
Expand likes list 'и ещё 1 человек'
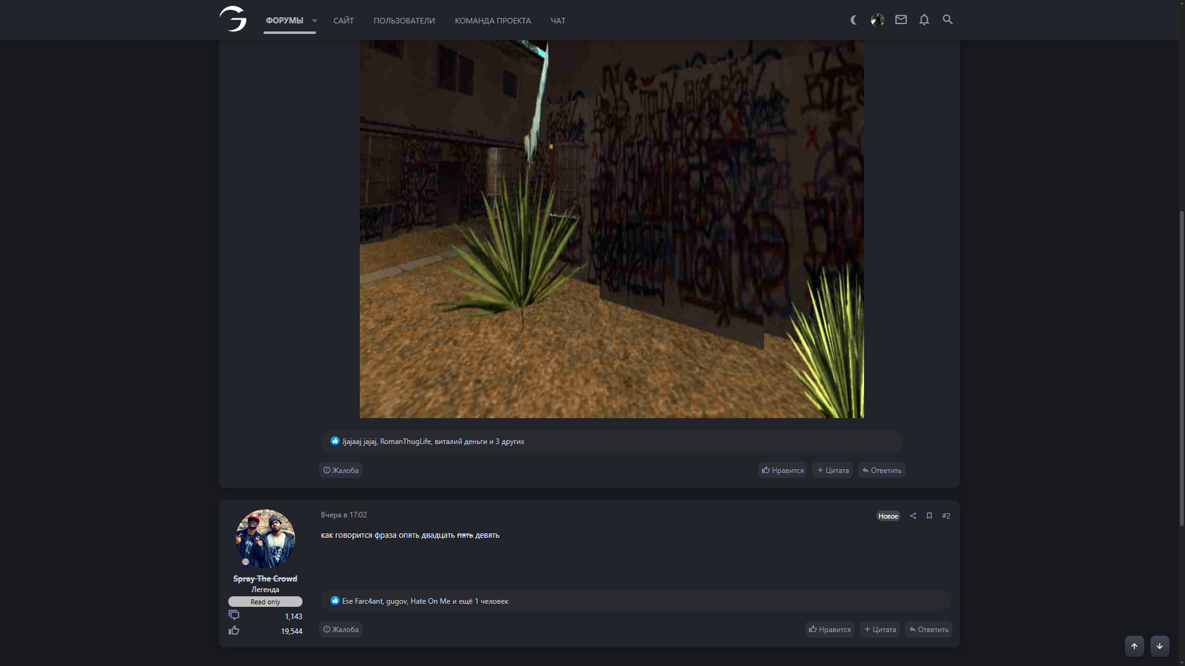coord(483,601)
